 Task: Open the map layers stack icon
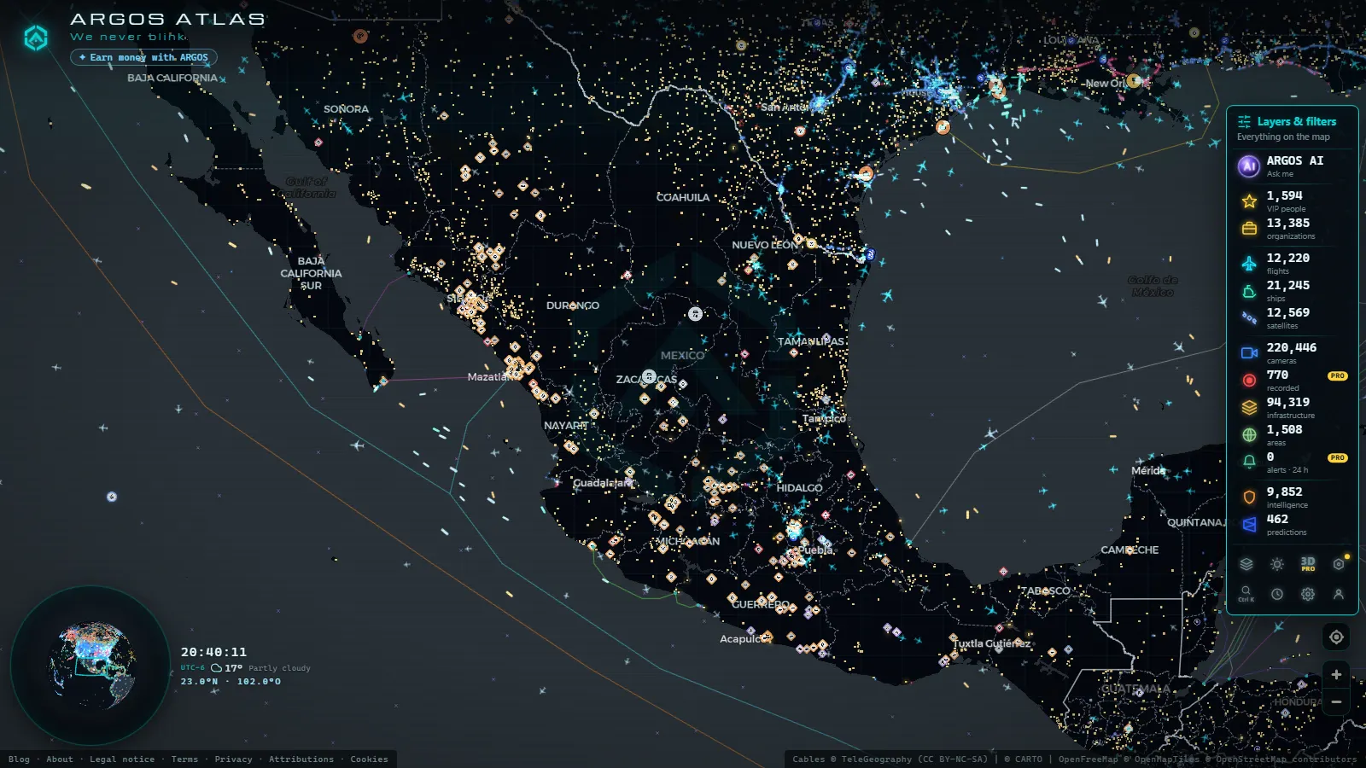tap(1246, 564)
